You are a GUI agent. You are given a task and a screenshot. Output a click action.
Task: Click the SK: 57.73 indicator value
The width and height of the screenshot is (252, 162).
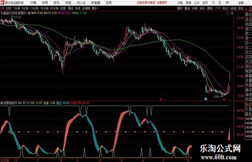24,103
